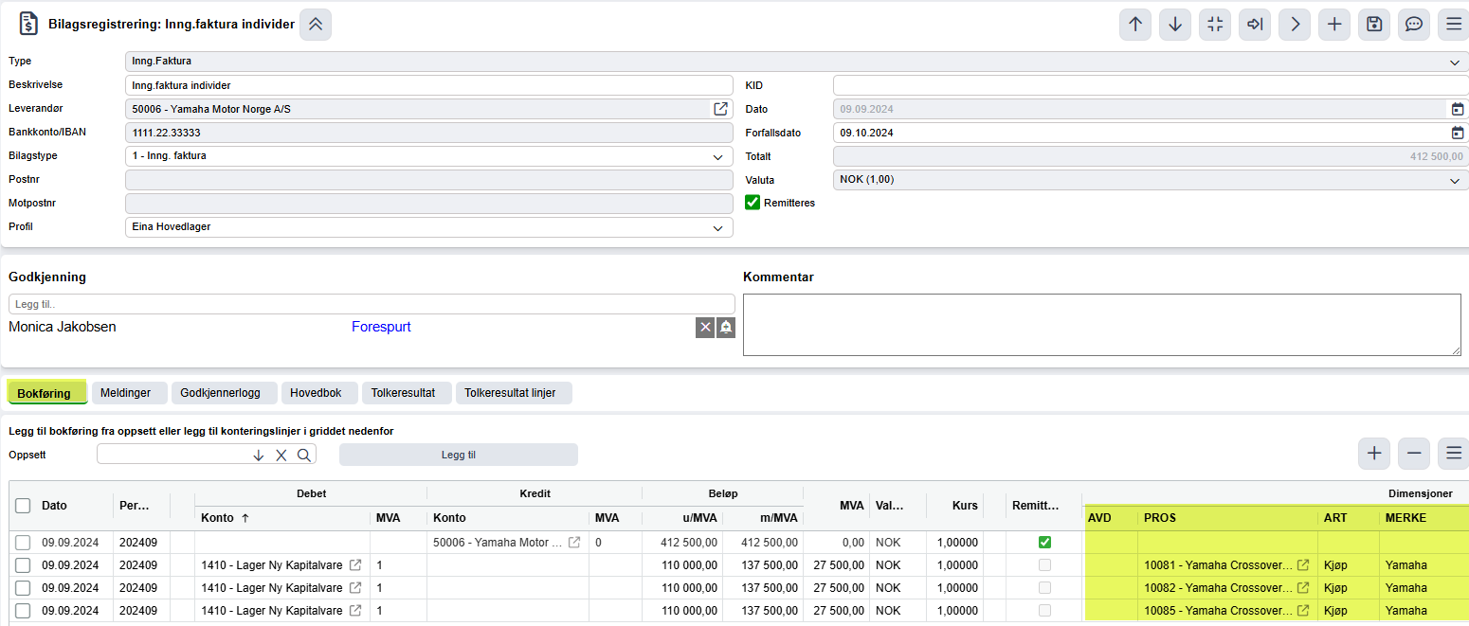The height and width of the screenshot is (626, 1469).
Task: Select the 412 500,00 kredit row checkbox
Action: [x=23, y=543]
